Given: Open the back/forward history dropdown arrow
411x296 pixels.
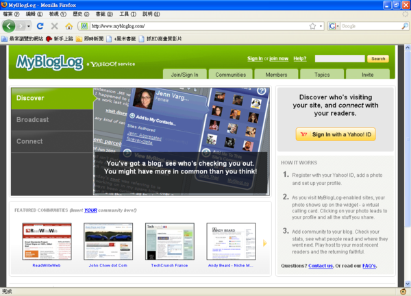Looking at the screenshot, I should tap(29, 26).
